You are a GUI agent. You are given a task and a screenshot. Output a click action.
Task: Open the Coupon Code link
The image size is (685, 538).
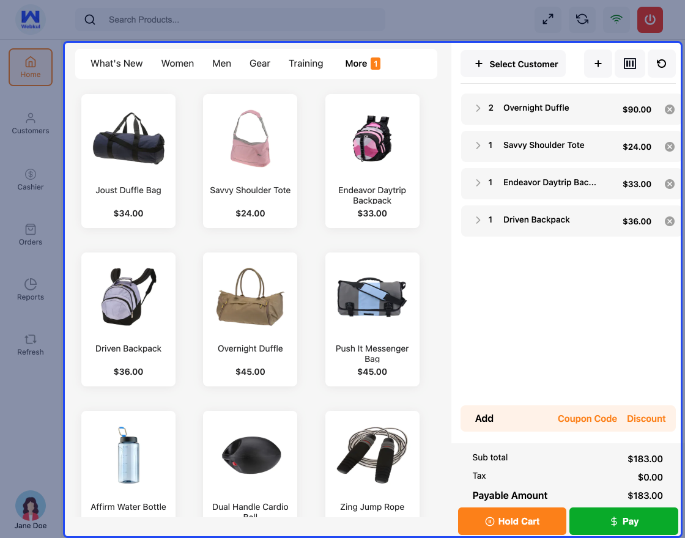pos(587,418)
